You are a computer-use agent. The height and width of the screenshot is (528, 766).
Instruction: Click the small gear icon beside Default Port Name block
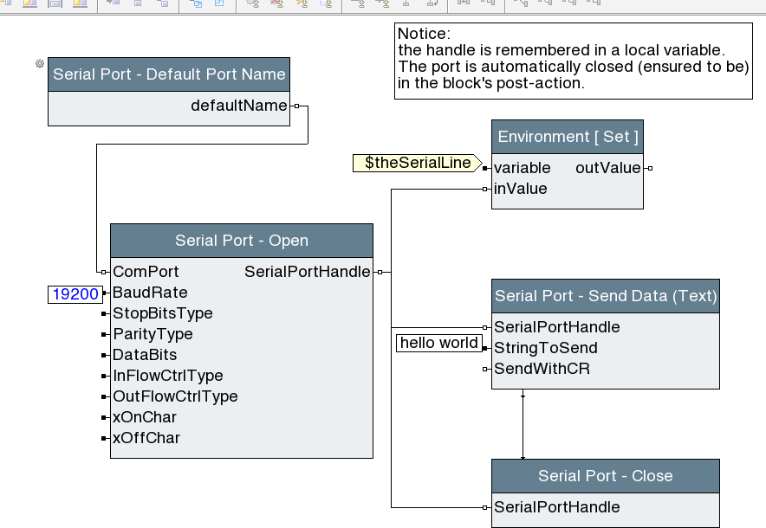(39, 64)
